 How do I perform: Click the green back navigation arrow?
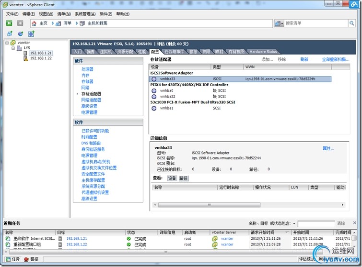9,23
